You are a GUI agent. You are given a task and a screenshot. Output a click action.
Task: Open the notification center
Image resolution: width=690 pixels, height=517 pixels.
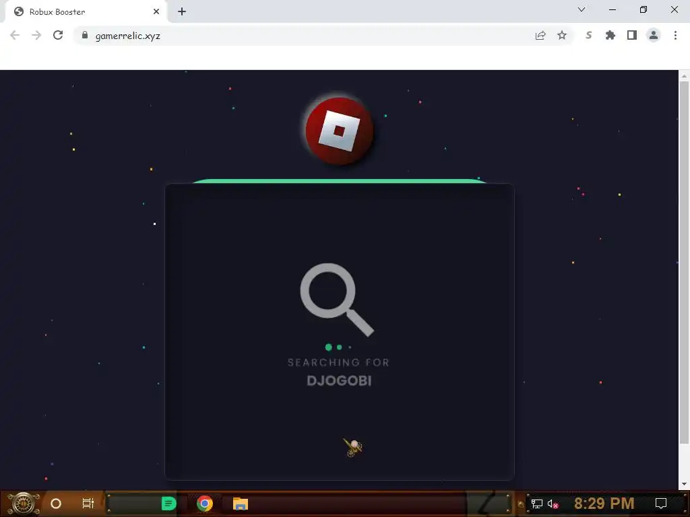661,504
